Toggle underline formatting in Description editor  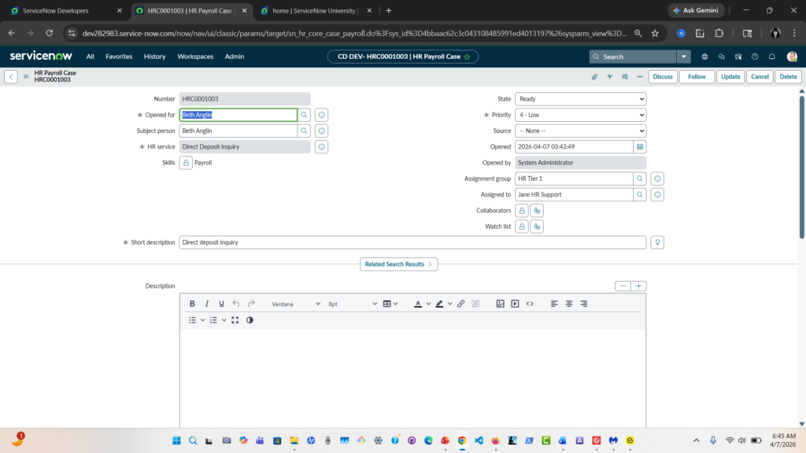[221, 304]
